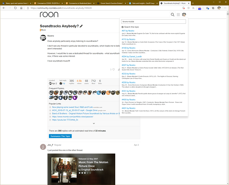
Task: Click the vertical page scrollbar thumb
Action: coord(228,14)
